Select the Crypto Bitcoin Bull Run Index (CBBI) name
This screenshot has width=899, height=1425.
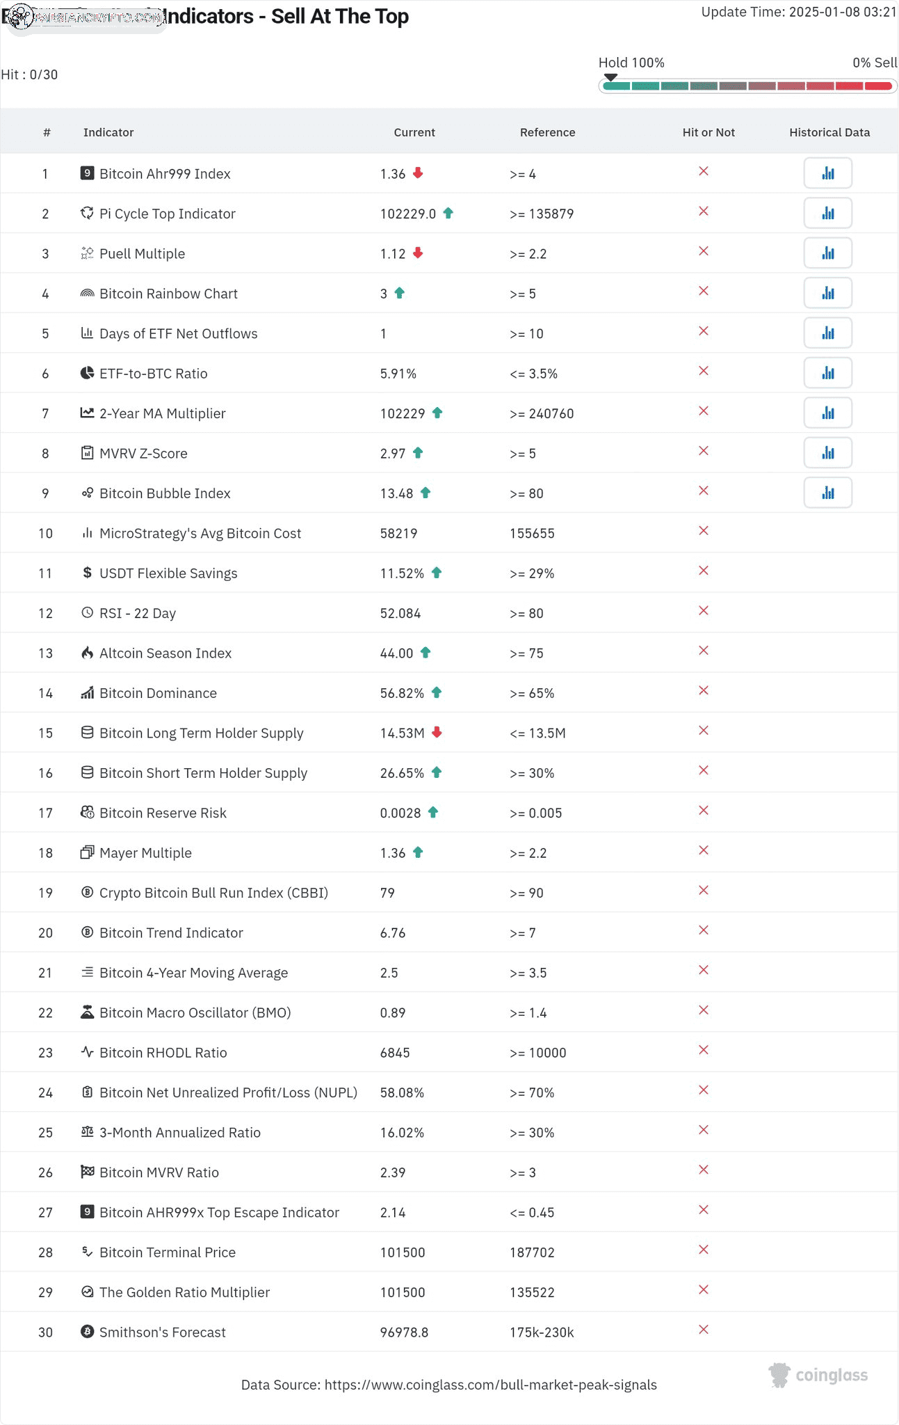pyautogui.click(x=213, y=893)
